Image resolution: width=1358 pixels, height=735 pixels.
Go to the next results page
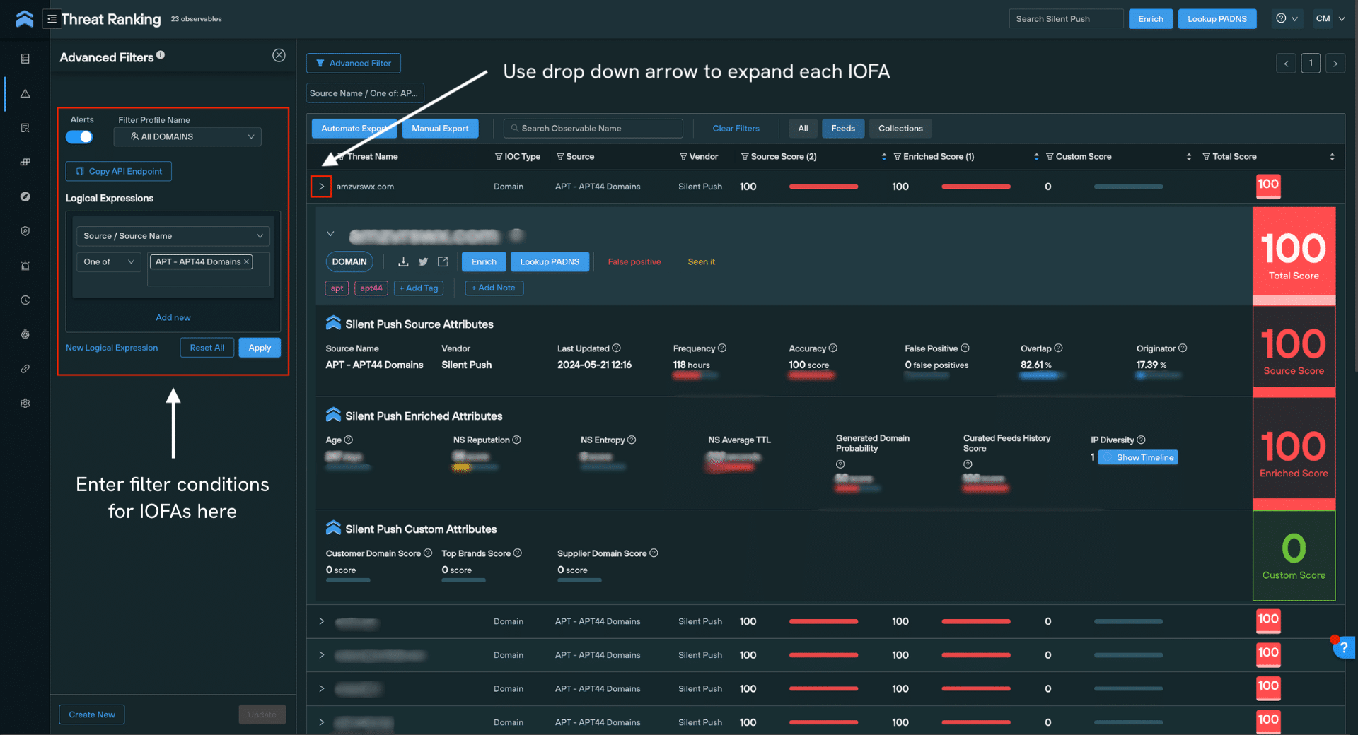[1335, 64]
